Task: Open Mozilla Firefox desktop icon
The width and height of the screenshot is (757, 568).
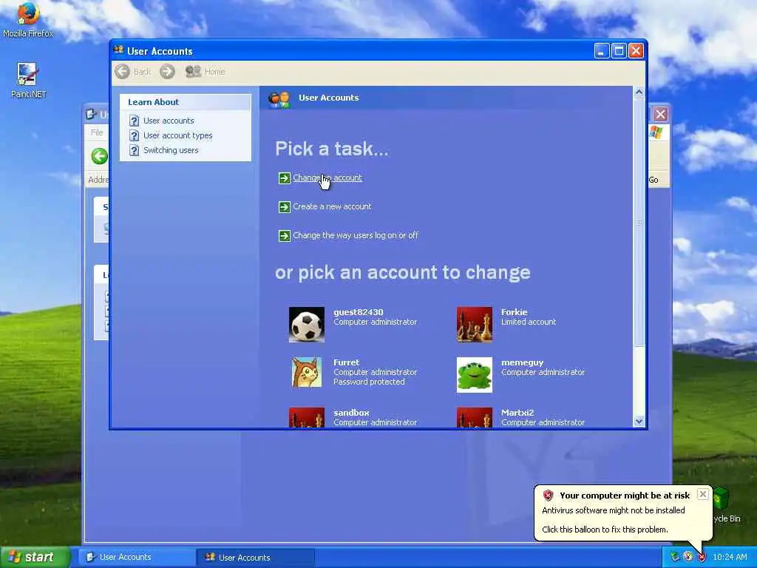Action: coord(27,19)
